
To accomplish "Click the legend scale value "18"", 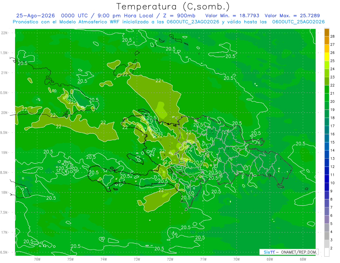I will [x=332, y=118].
